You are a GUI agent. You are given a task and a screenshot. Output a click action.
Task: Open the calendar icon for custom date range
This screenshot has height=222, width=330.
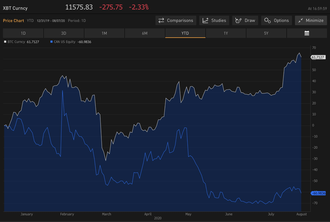pyautogui.click(x=307, y=33)
